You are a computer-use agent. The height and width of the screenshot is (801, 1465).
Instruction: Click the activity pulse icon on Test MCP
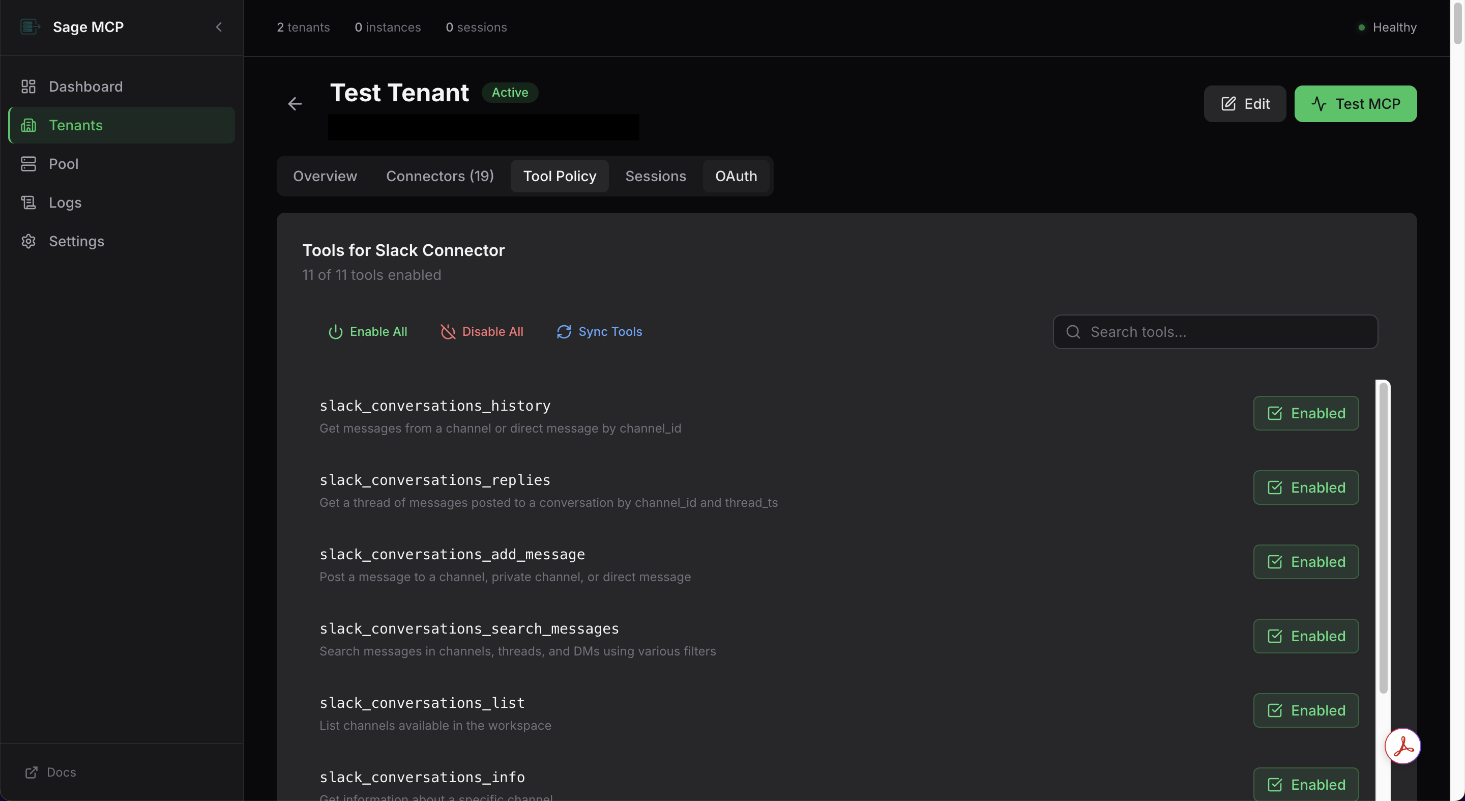tap(1319, 103)
